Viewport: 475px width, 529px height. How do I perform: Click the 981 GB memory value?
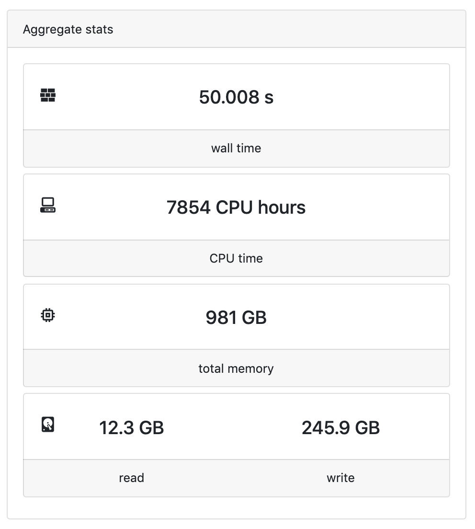click(x=236, y=317)
